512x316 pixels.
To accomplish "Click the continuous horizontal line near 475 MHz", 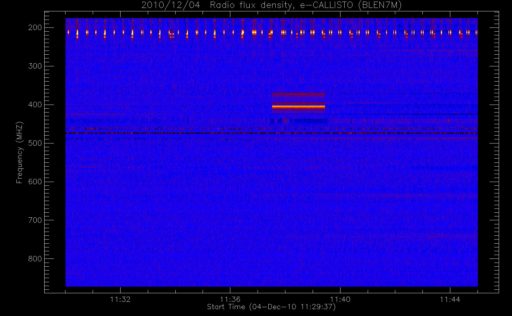I will 272,133.
